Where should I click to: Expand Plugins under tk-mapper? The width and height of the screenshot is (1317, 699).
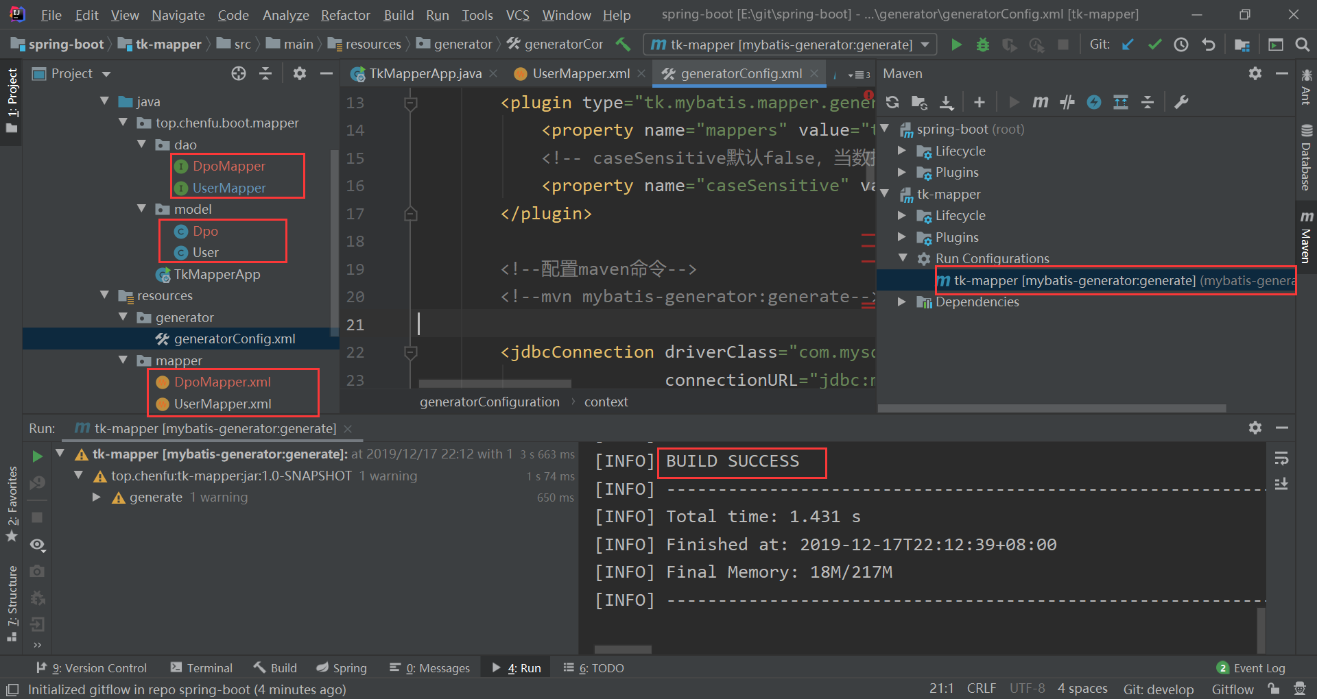(x=903, y=237)
